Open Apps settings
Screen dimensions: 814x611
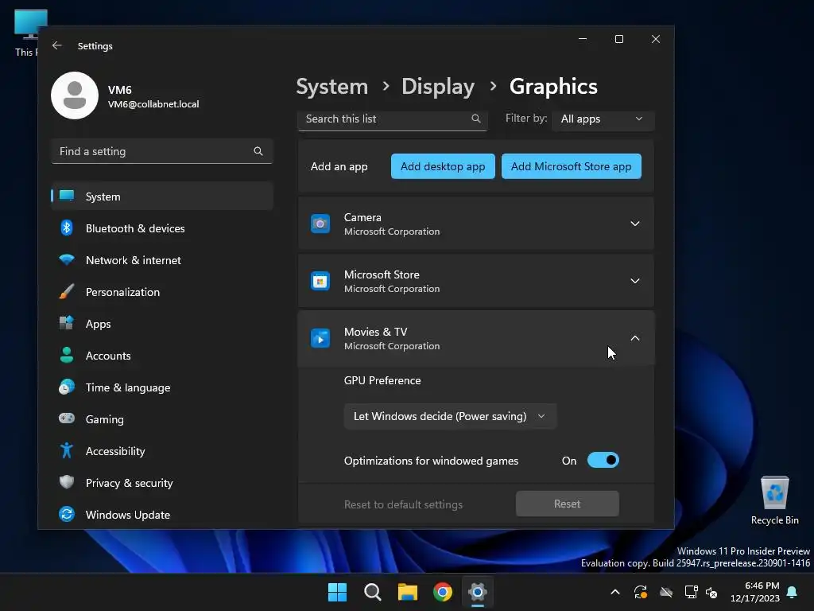tap(162, 324)
